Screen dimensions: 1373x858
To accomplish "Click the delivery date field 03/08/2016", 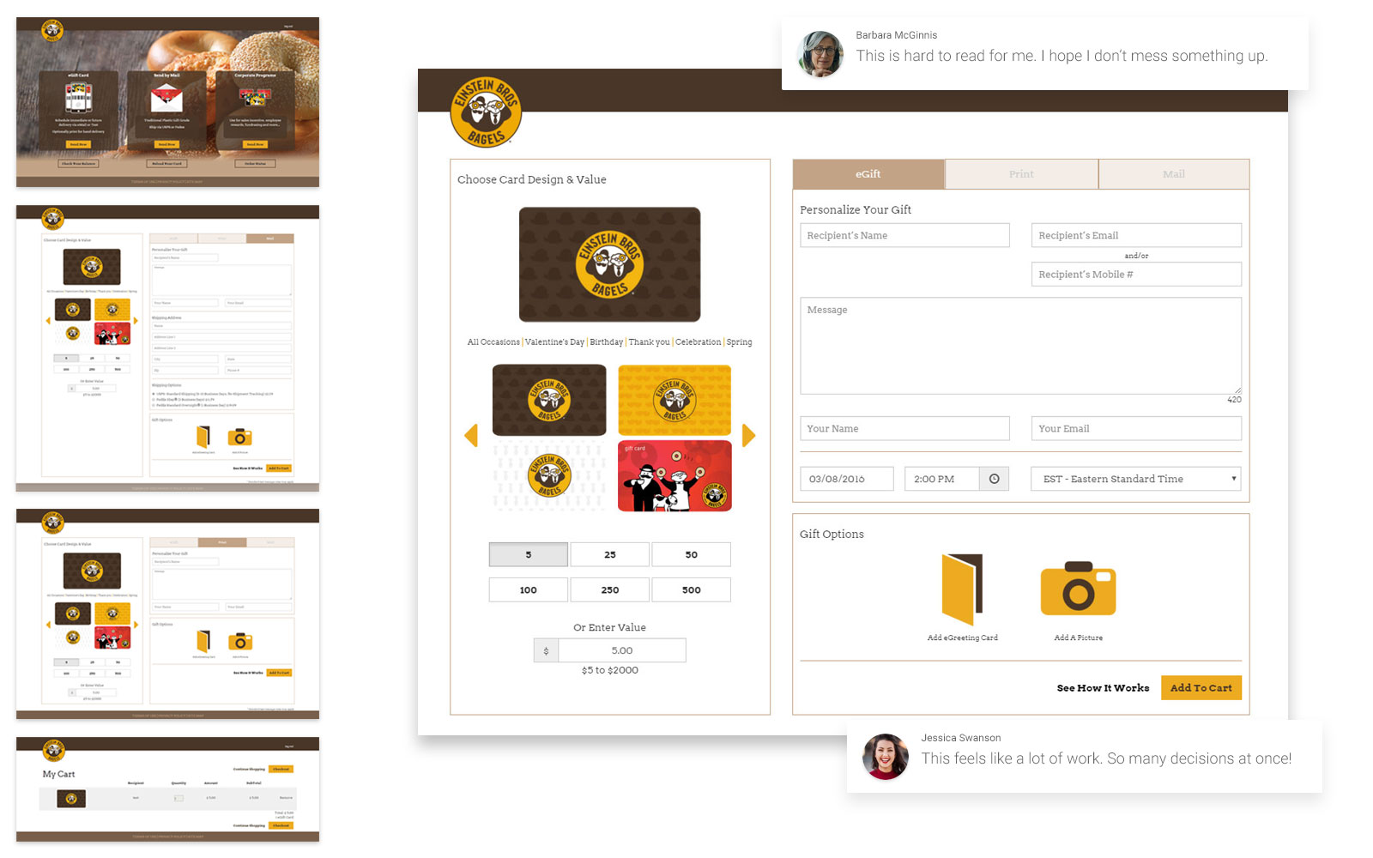I will [x=847, y=479].
